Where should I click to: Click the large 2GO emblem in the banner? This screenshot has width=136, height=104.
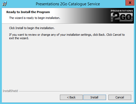point(122,17)
